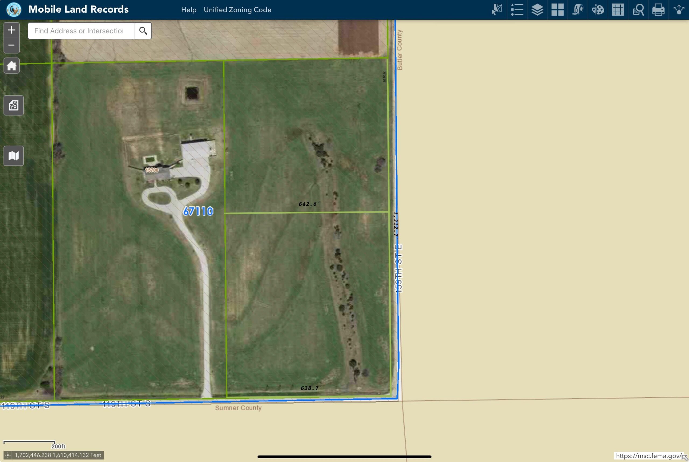Open the Print widget
Screen dimensions: 689x462
coord(658,10)
